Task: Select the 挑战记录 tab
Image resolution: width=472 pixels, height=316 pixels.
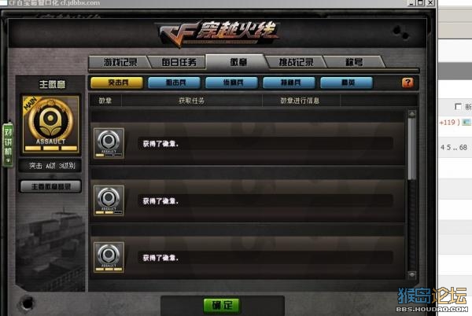Action: pyautogui.click(x=296, y=62)
